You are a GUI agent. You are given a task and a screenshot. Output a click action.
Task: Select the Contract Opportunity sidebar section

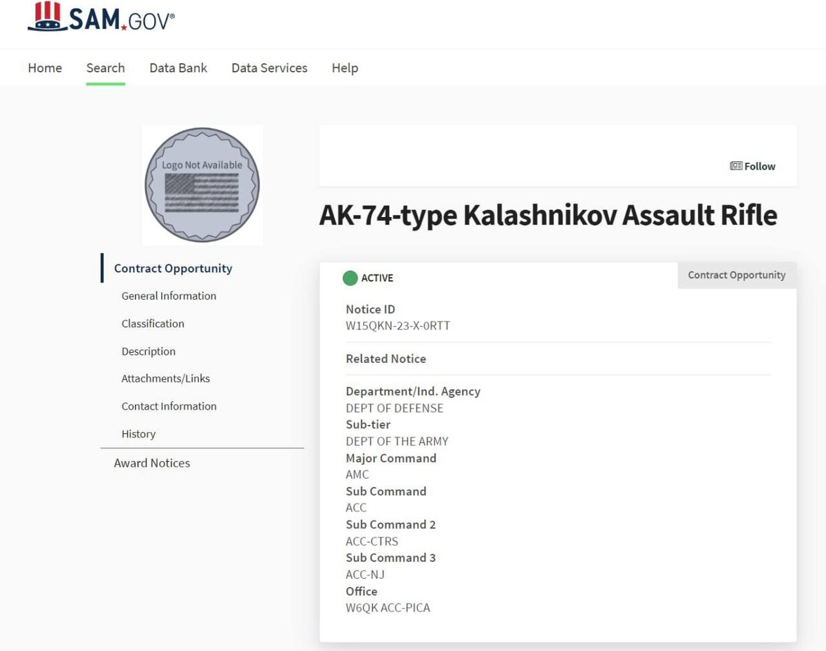click(173, 268)
